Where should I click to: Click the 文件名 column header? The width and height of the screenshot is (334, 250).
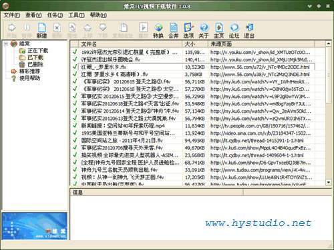click(130, 44)
